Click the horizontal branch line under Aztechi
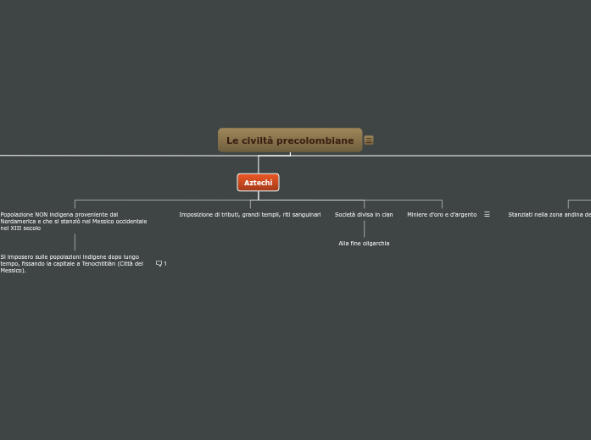This screenshot has height=440, width=591. (x=170, y=201)
